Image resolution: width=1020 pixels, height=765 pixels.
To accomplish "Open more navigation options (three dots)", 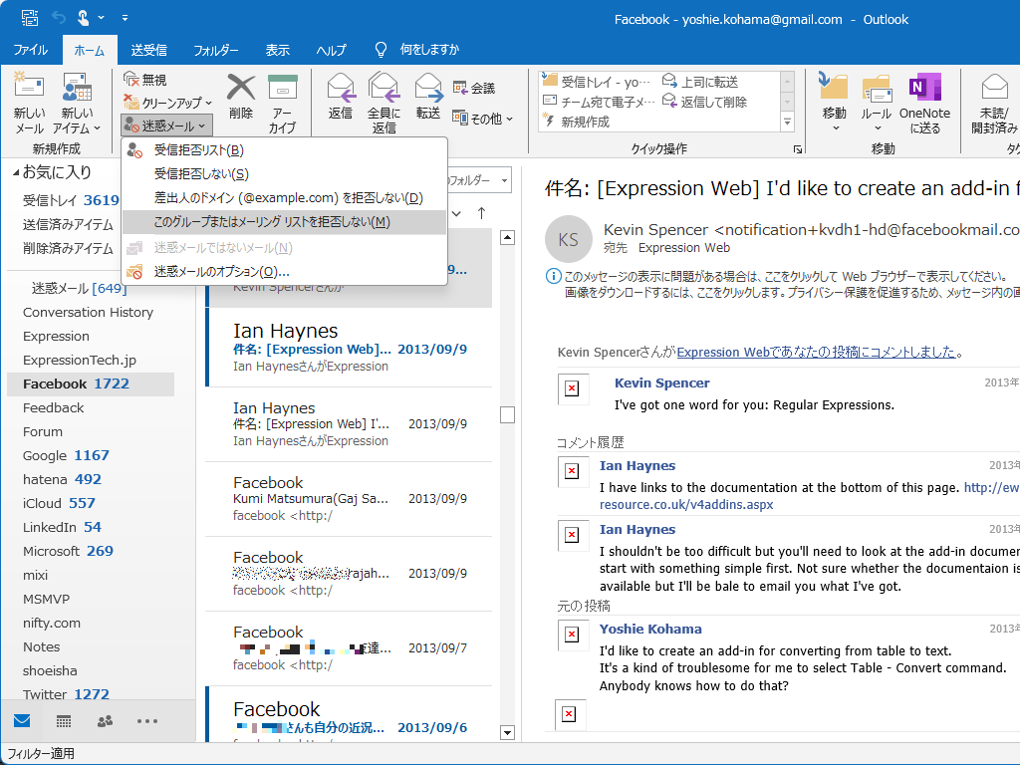I will pyautogui.click(x=147, y=721).
